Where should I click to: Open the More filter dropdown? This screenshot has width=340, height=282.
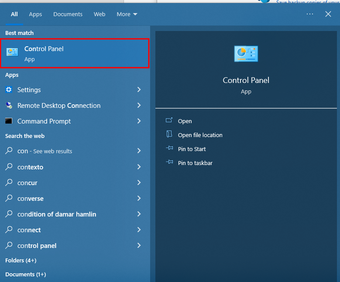(x=127, y=14)
